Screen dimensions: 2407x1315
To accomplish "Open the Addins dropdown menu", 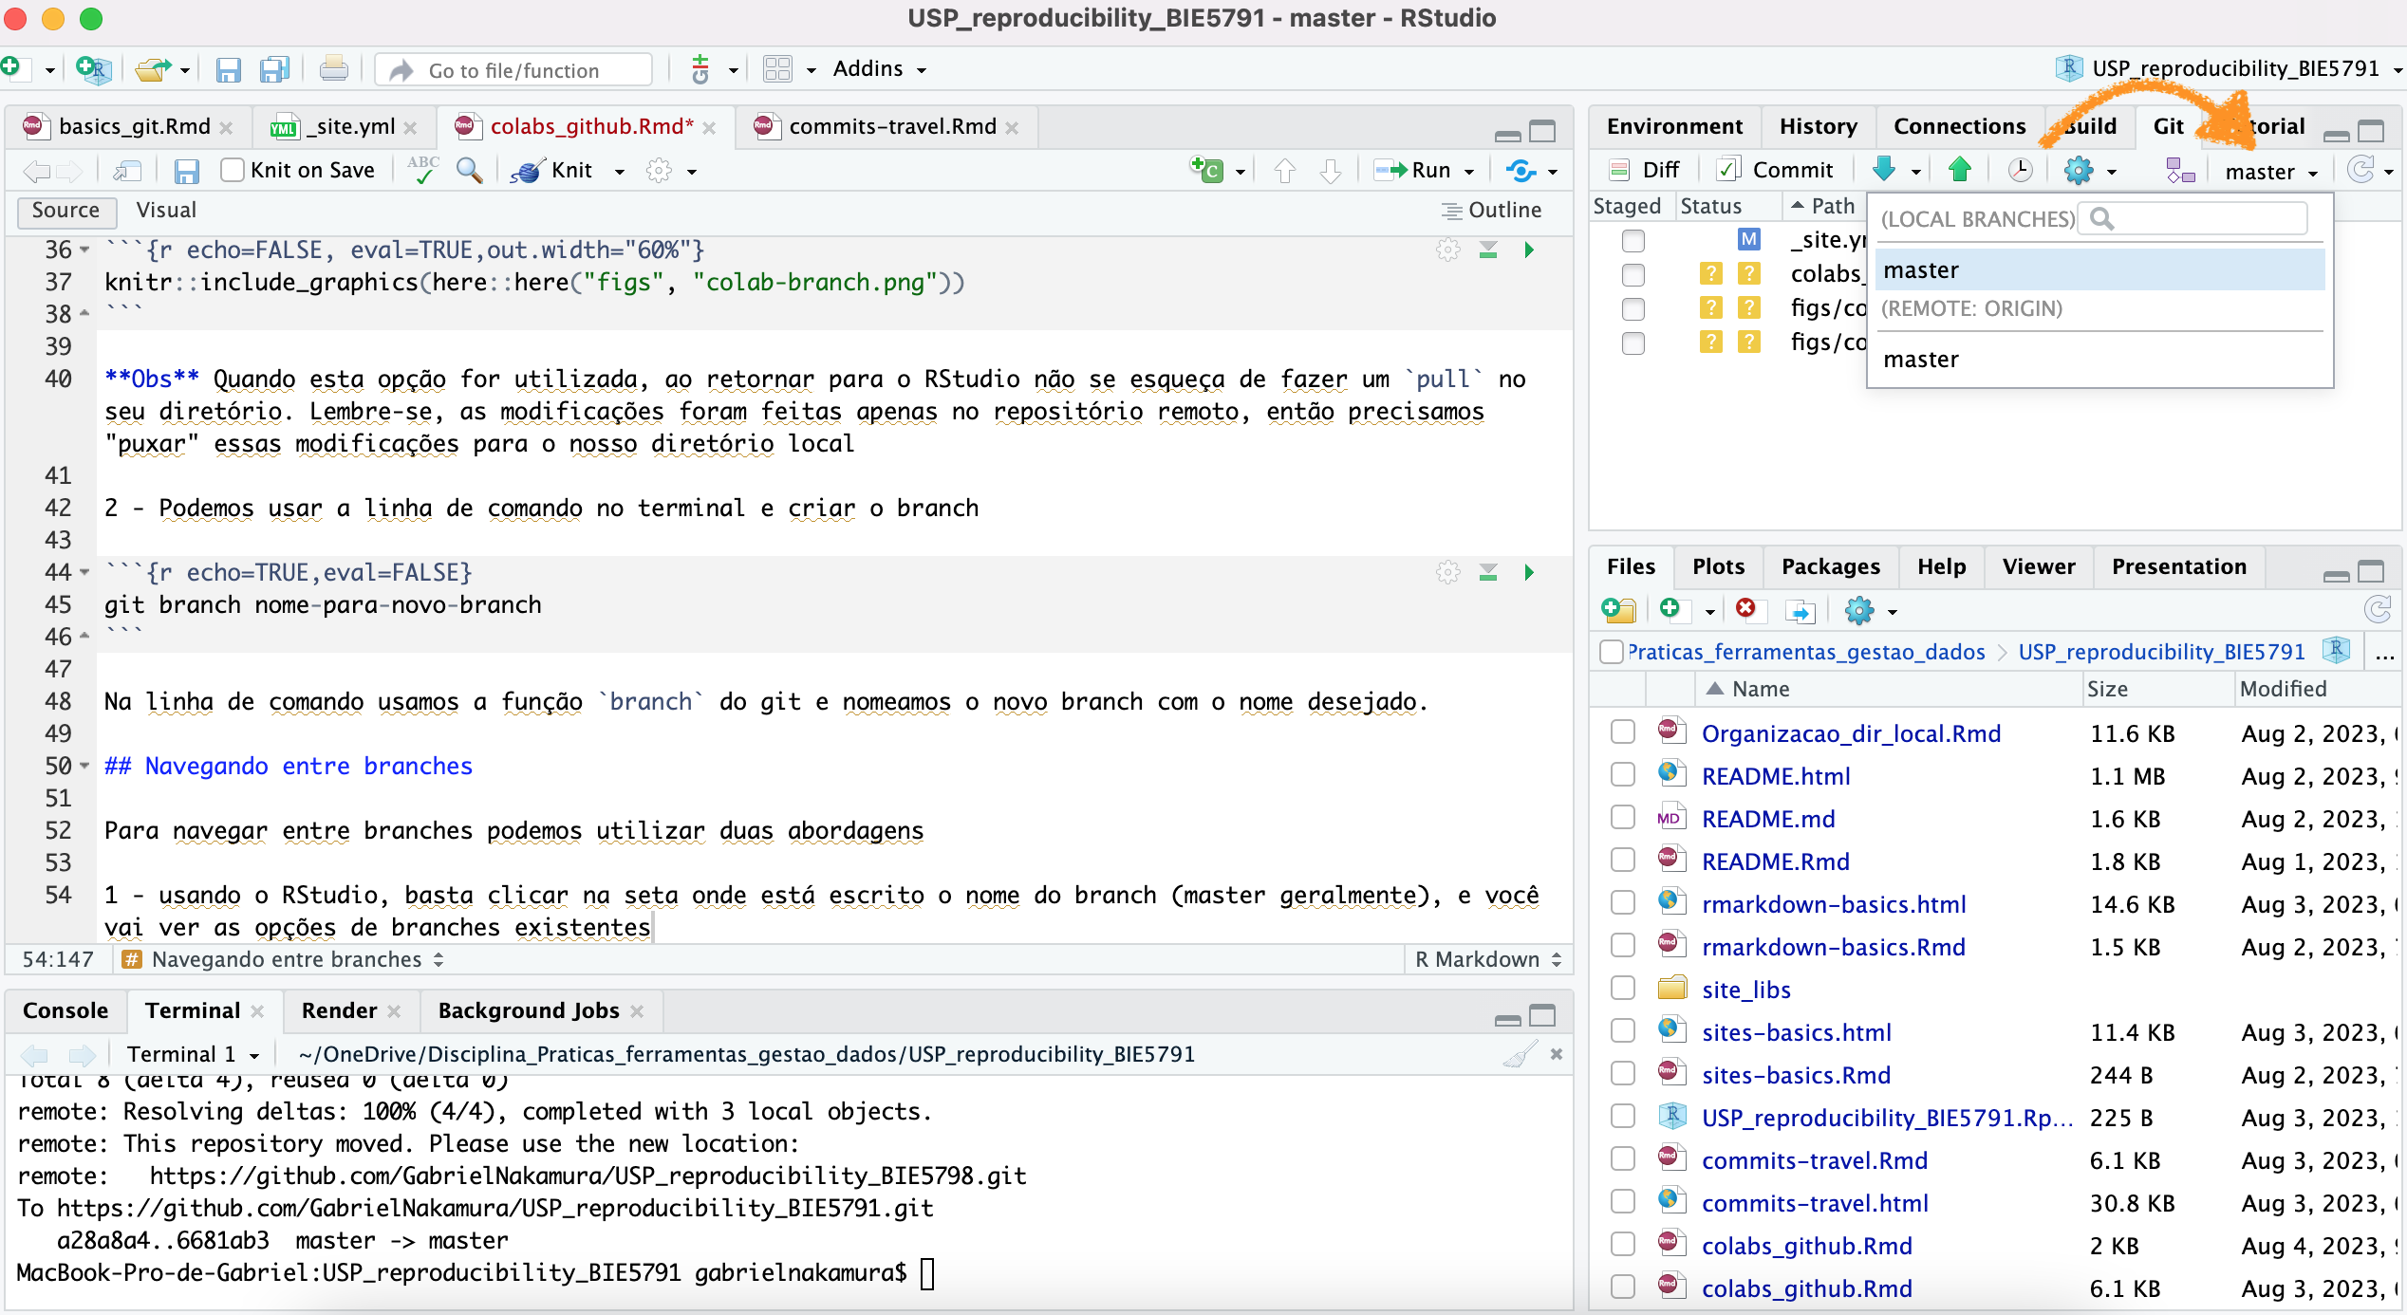I will pos(878,69).
